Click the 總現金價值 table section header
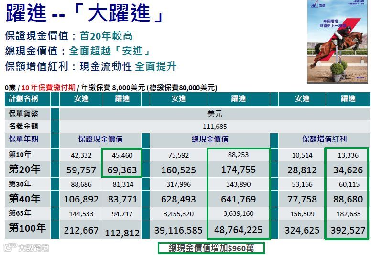371x255 pixels. click(210, 139)
